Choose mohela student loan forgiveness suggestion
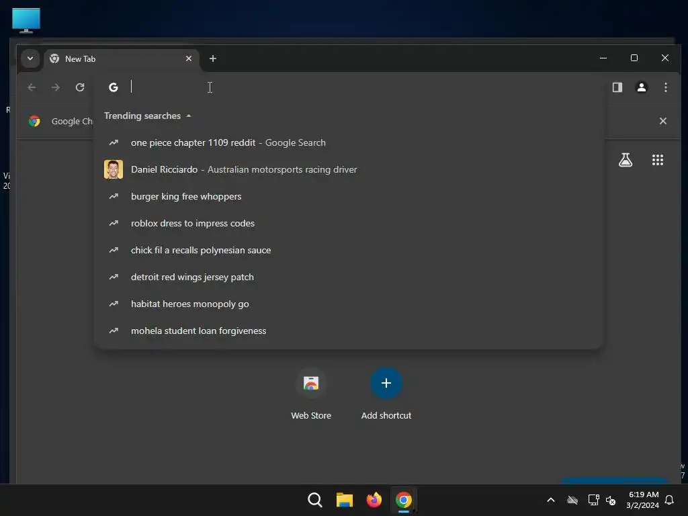The width and height of the screenshot is (688, 516). coord(349,331)
